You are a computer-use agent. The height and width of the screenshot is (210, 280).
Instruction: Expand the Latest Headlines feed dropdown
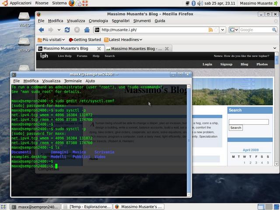coord(141,40)
